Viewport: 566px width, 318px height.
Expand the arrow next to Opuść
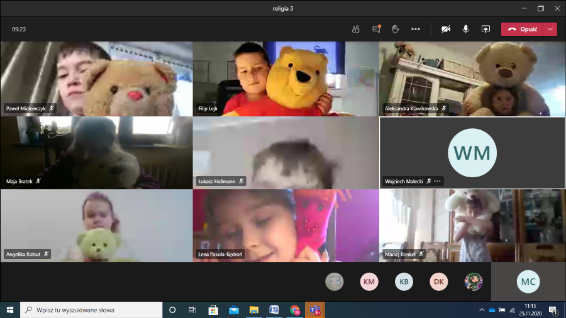point(551,29)
